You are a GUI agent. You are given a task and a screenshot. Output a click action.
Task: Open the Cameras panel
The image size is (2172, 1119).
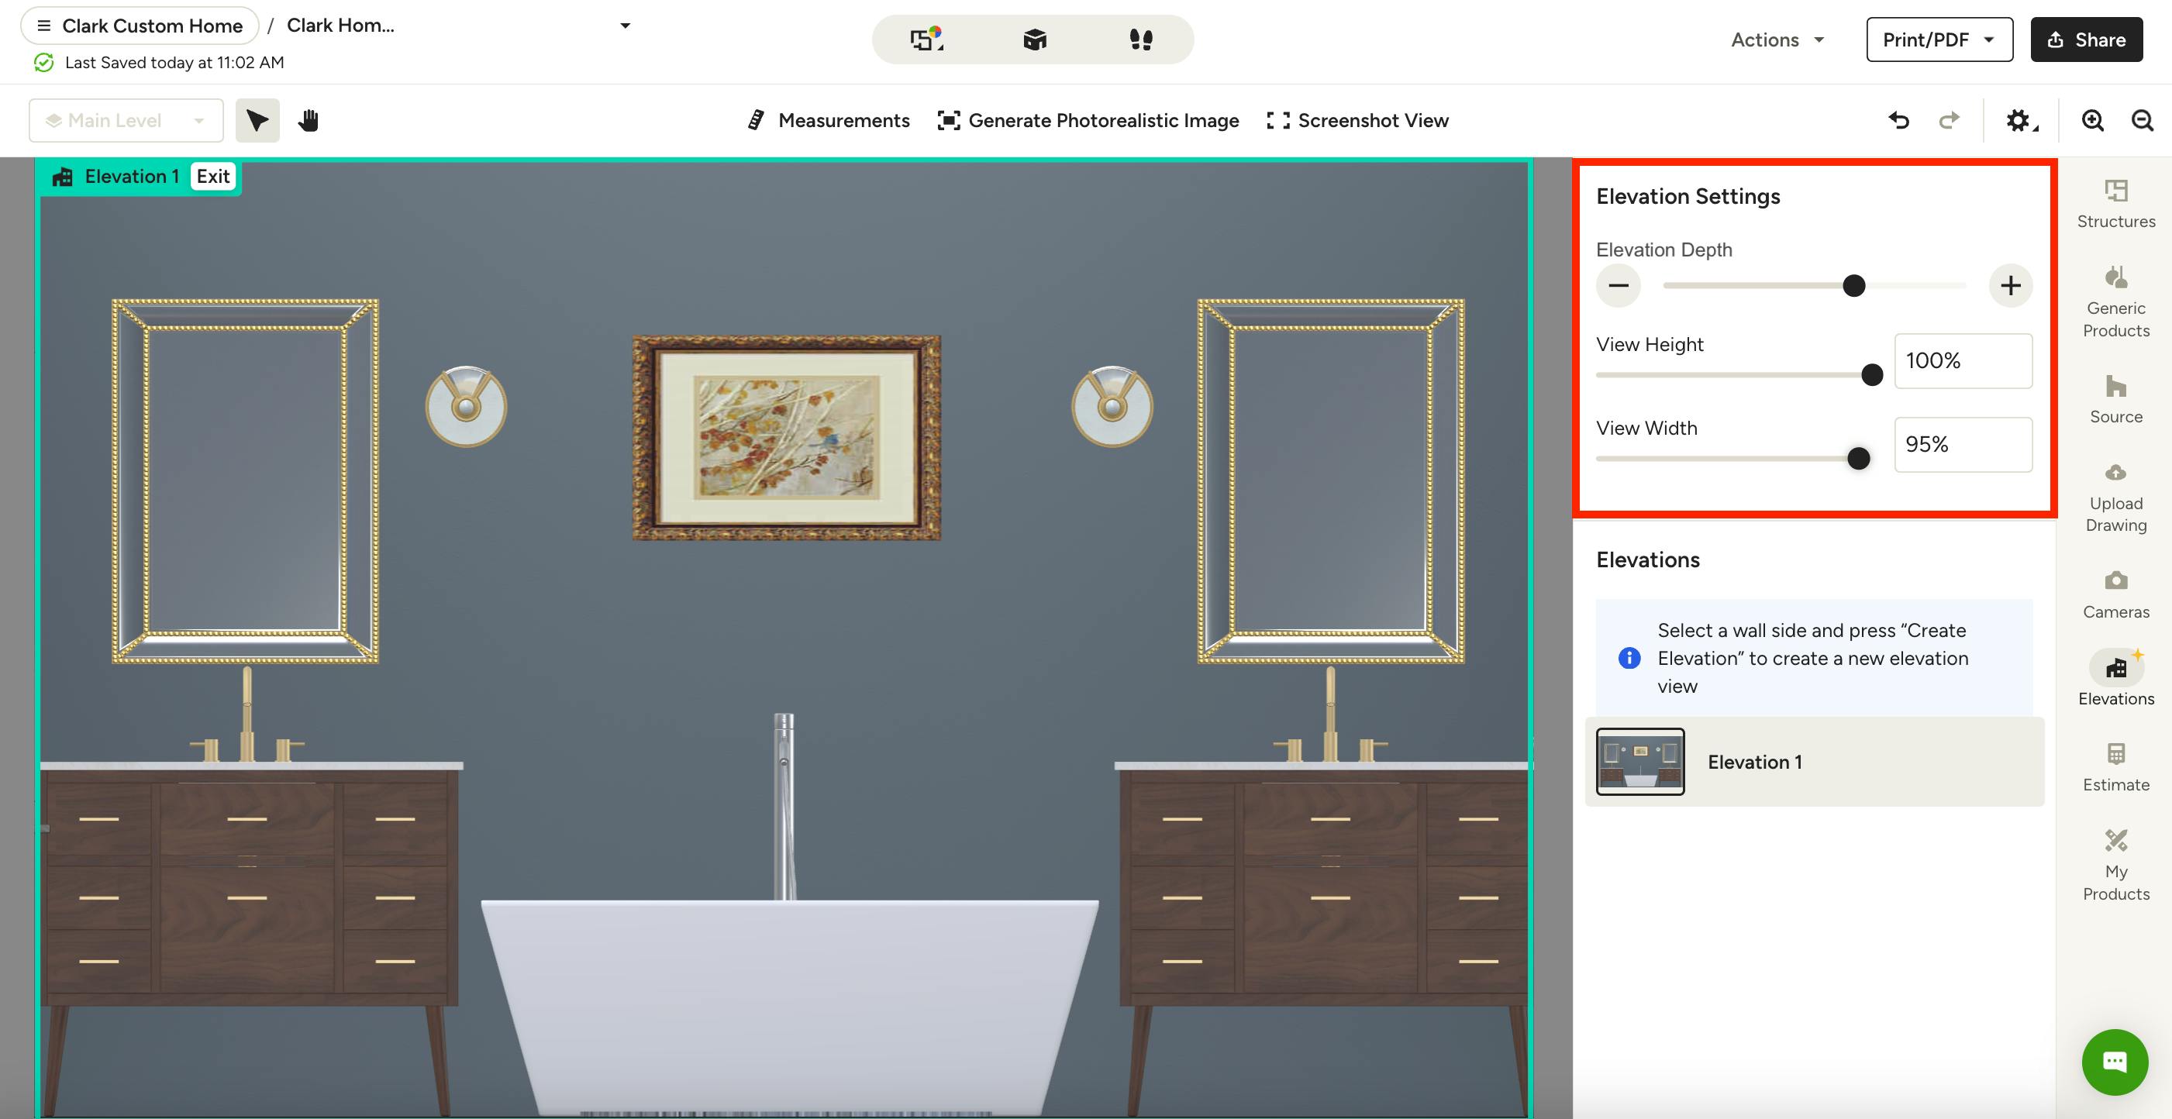tap(2115, 591)
